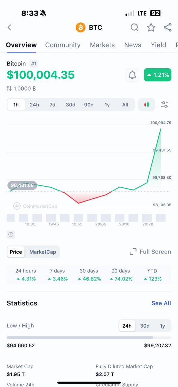Open the chart history clock icon
This screenshot has height=387, width=178.
pyautogui.click(x=11, y=234)
